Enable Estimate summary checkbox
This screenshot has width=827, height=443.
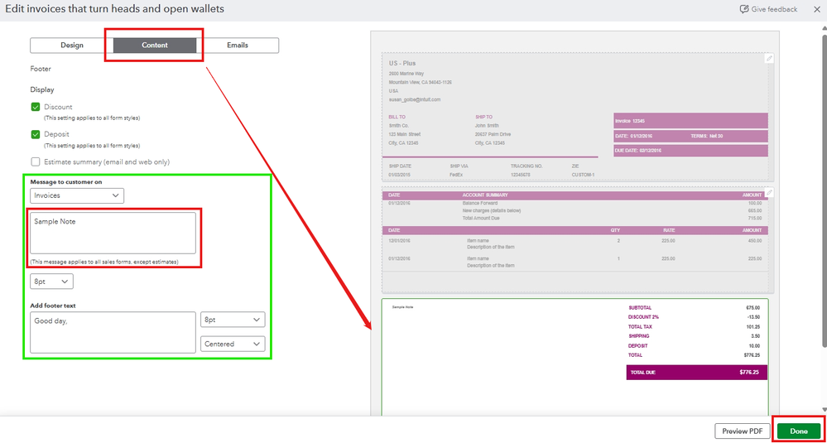[36, 162]
